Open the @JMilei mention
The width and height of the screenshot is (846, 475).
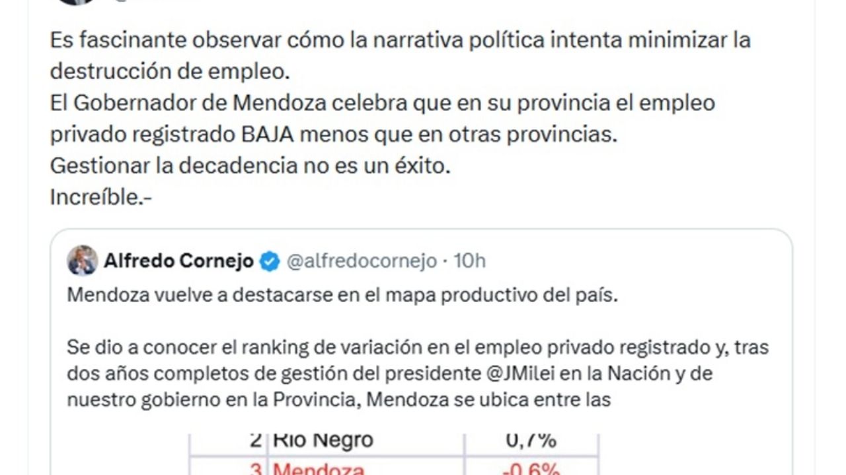(x=522, y=373)
